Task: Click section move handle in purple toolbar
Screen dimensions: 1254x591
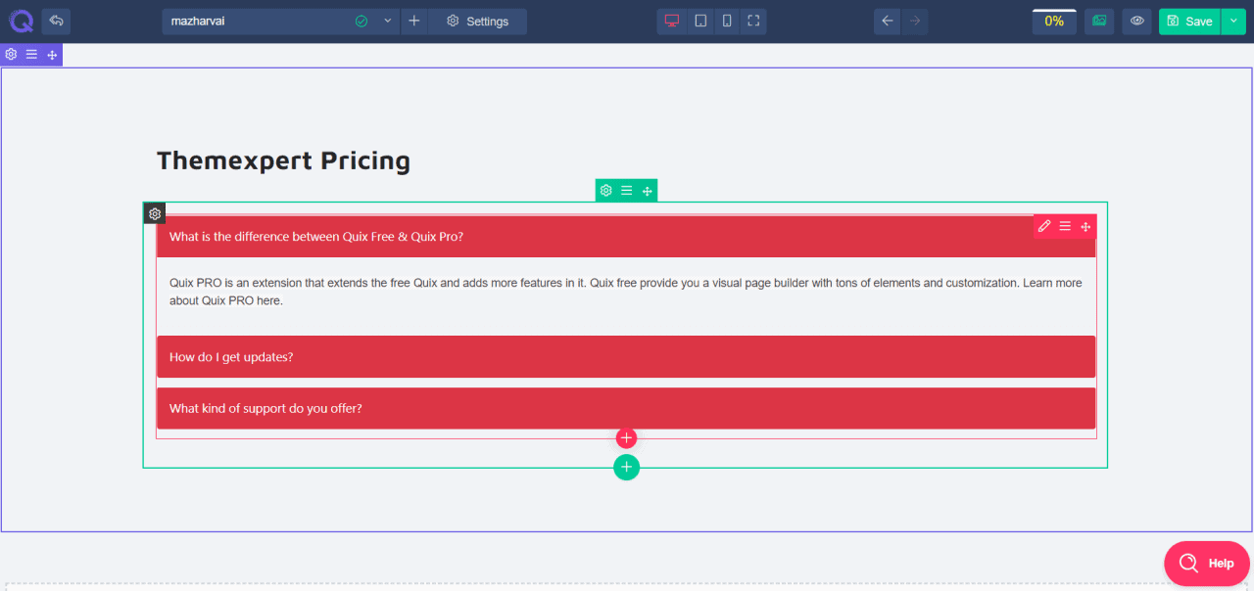Action: (x=52, y=55)
